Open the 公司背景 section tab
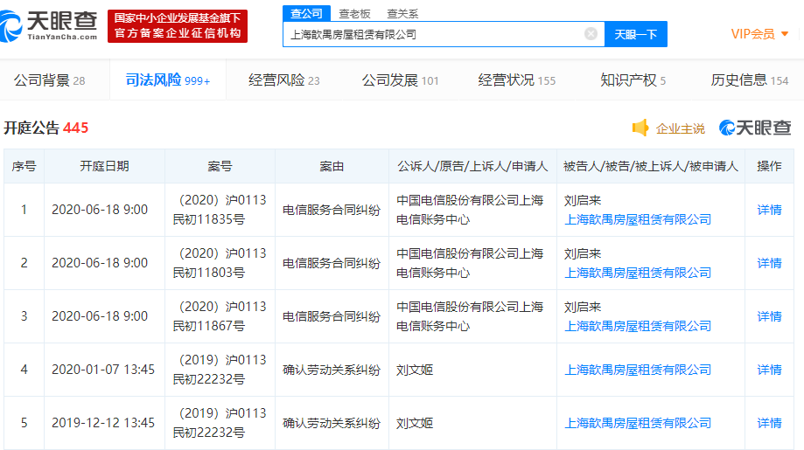This screenshot has height=450, width=804. coord(50,80)
